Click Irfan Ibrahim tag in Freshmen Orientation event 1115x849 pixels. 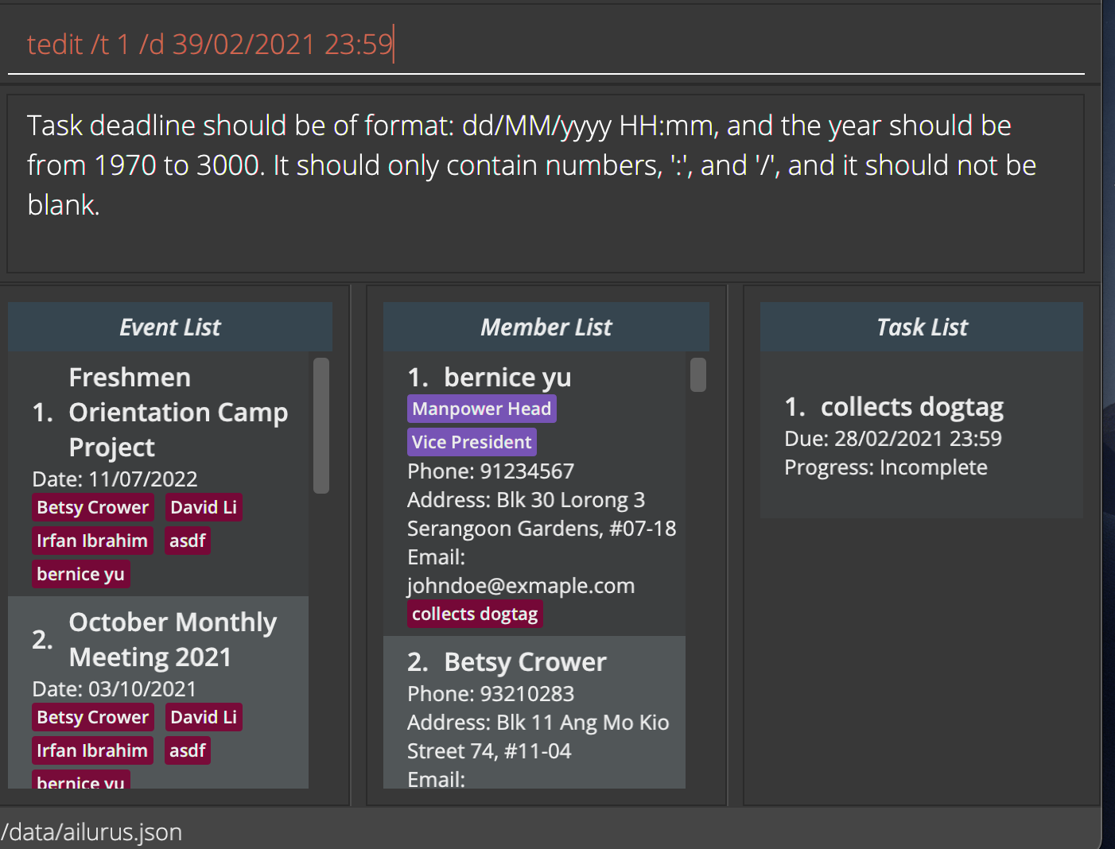click(92, 541)
